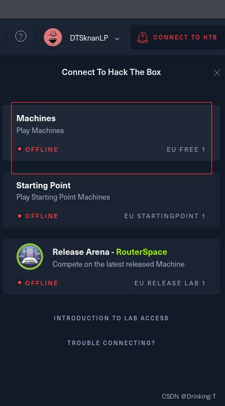Screen dimensions: 225x406
Task: Click the offline dot under Starting Point
Action: 19,215
